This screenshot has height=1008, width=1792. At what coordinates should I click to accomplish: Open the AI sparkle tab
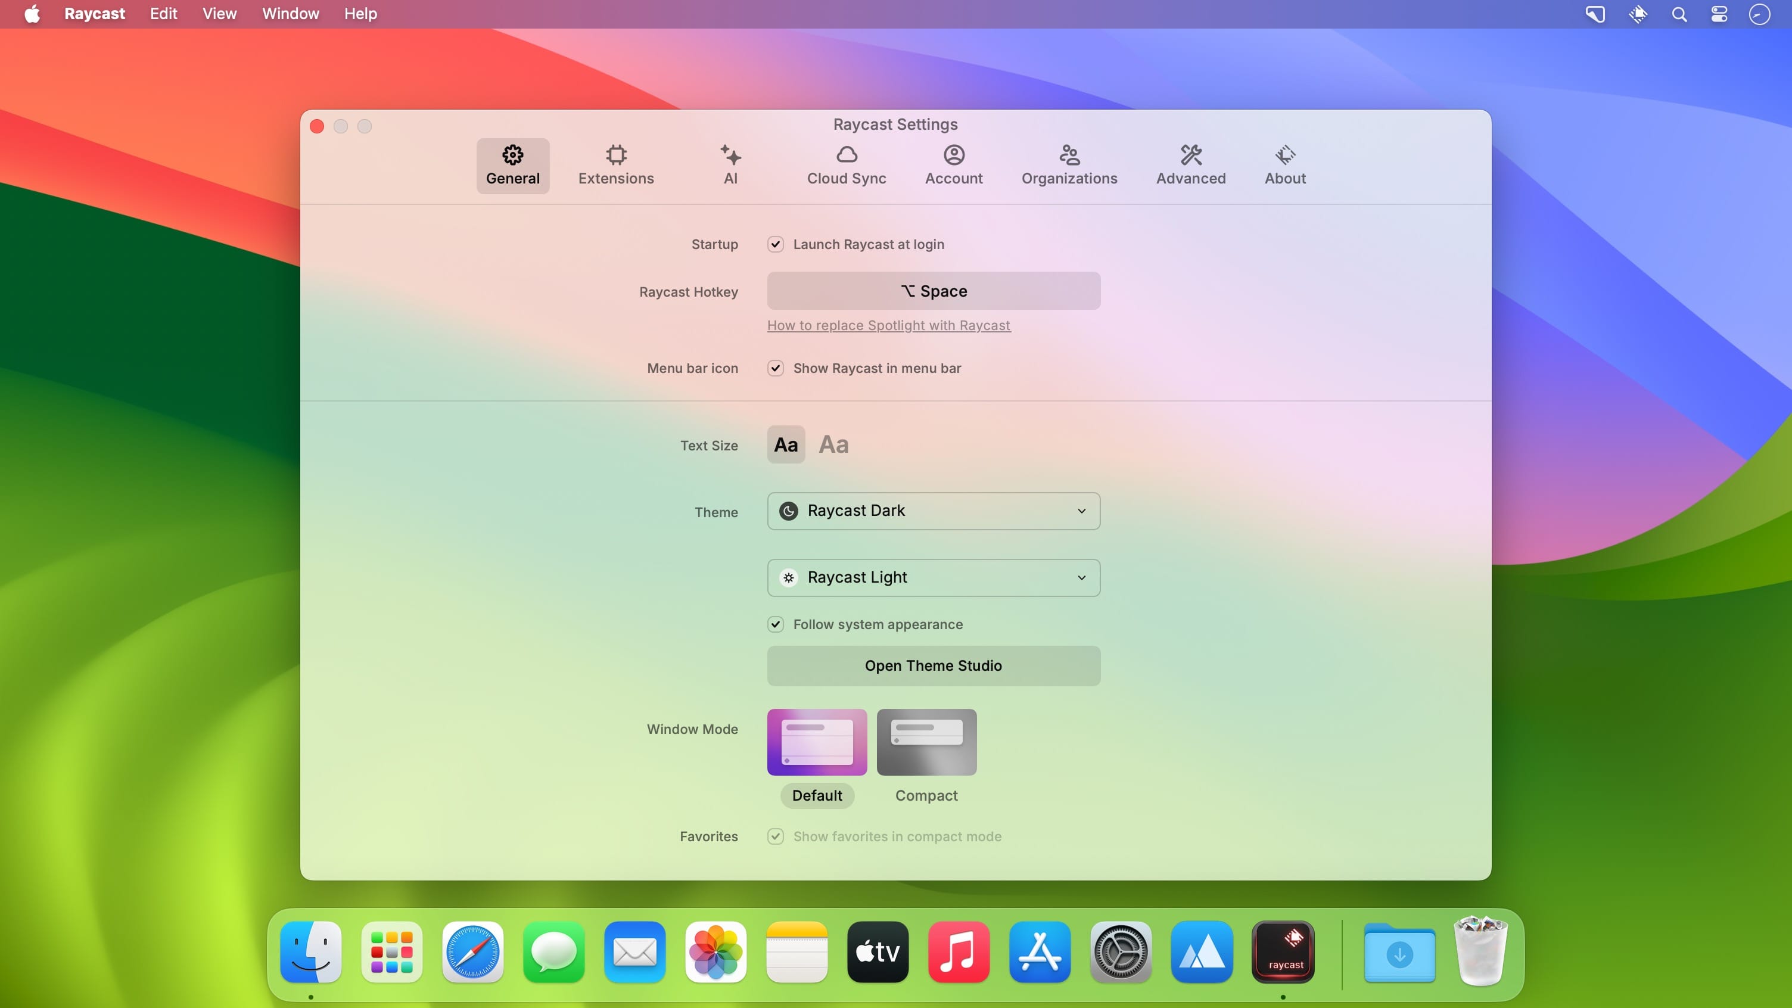click(730, 166)
